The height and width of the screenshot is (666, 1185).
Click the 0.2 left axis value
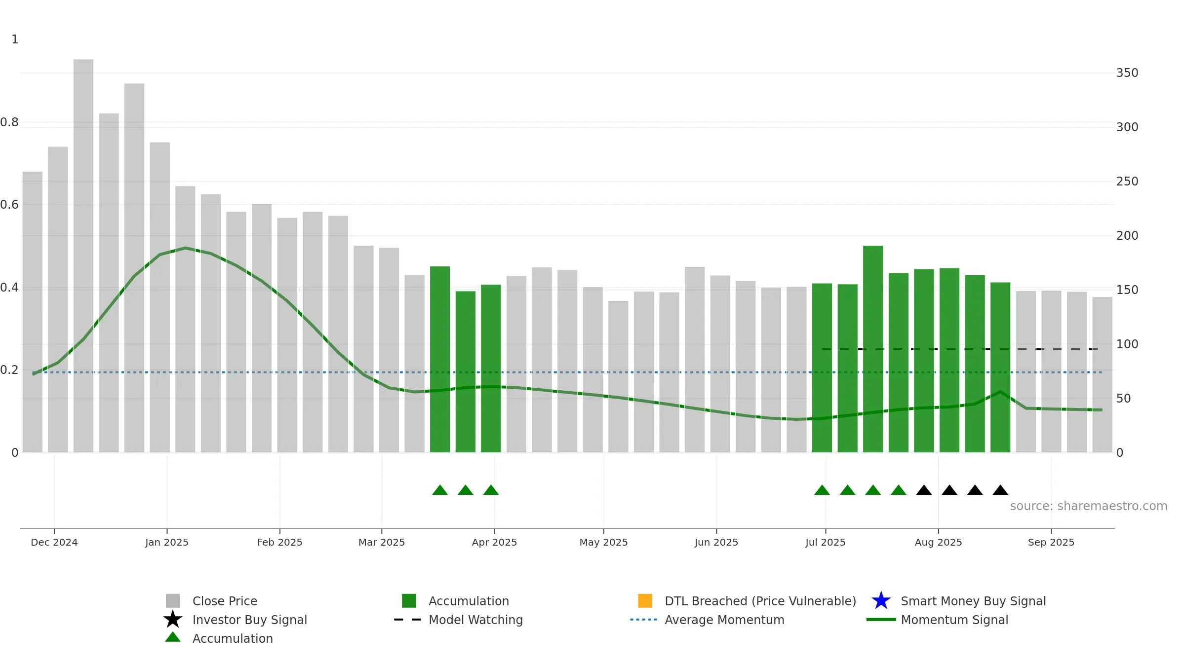click(9, 370)
